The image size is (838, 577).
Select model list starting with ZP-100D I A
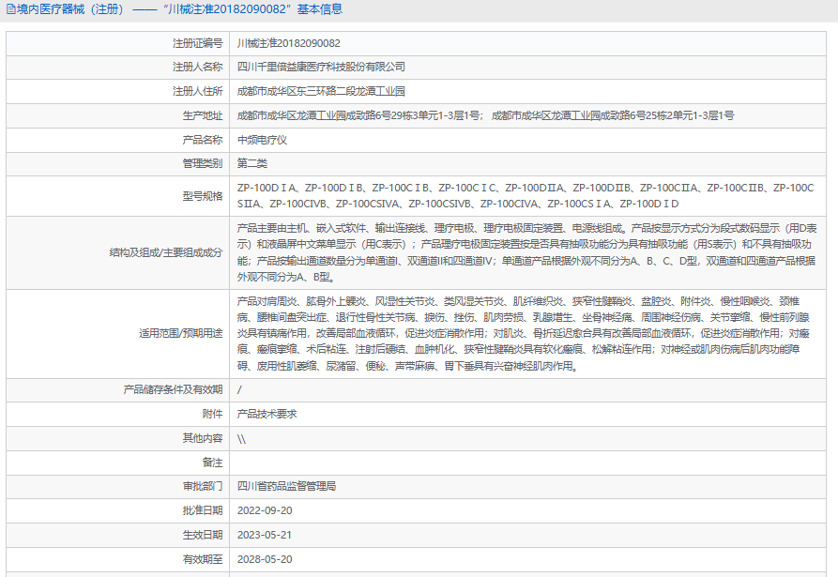526,195
